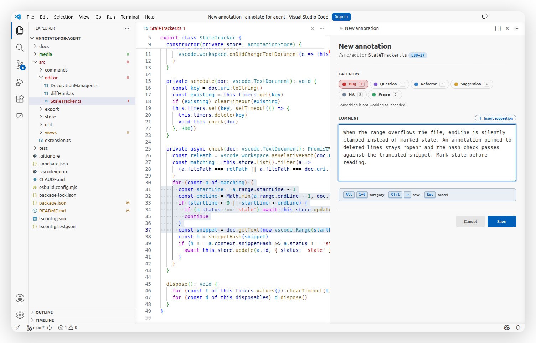Open the Terminal menu
This screenshot has height=343, width=536.
130,17
